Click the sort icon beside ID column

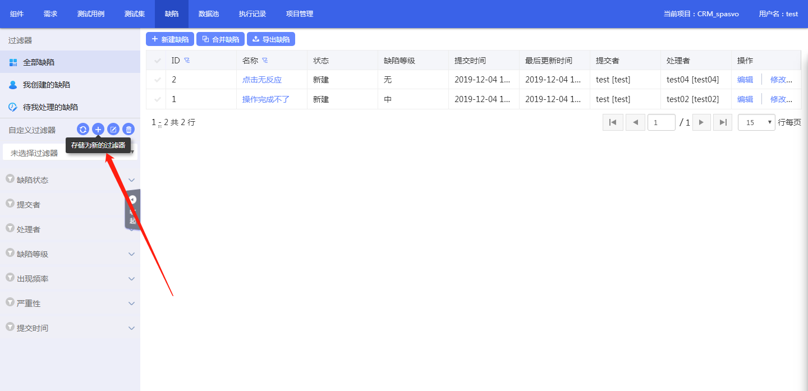(x=187, y=61)
